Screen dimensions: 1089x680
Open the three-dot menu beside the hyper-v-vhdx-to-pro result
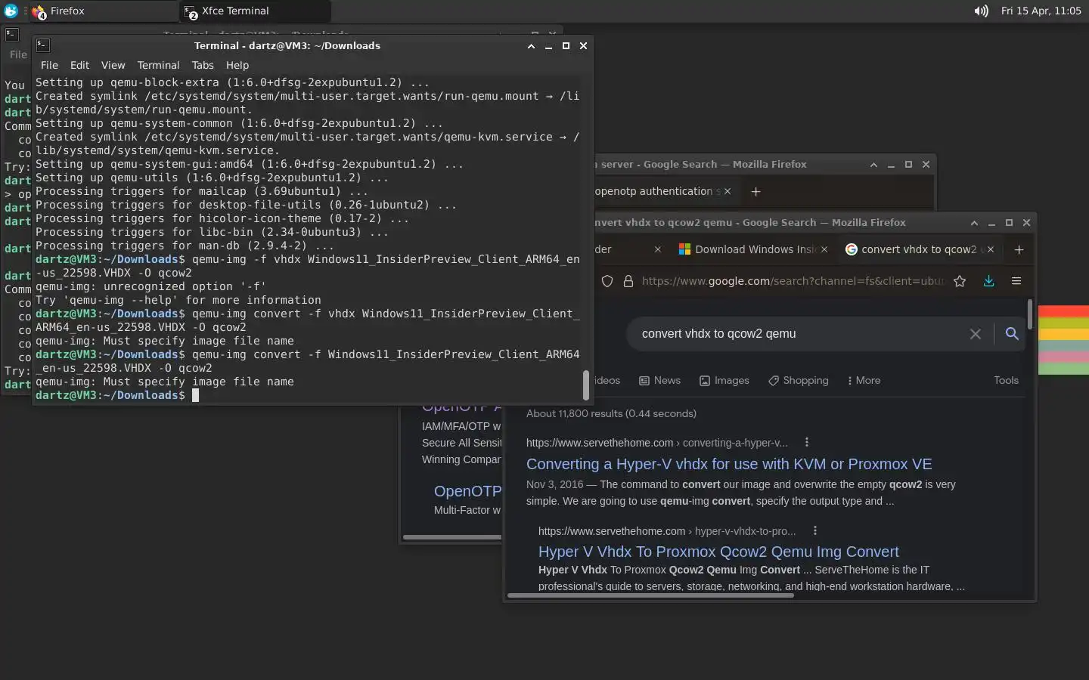click(x=815, y=530)
